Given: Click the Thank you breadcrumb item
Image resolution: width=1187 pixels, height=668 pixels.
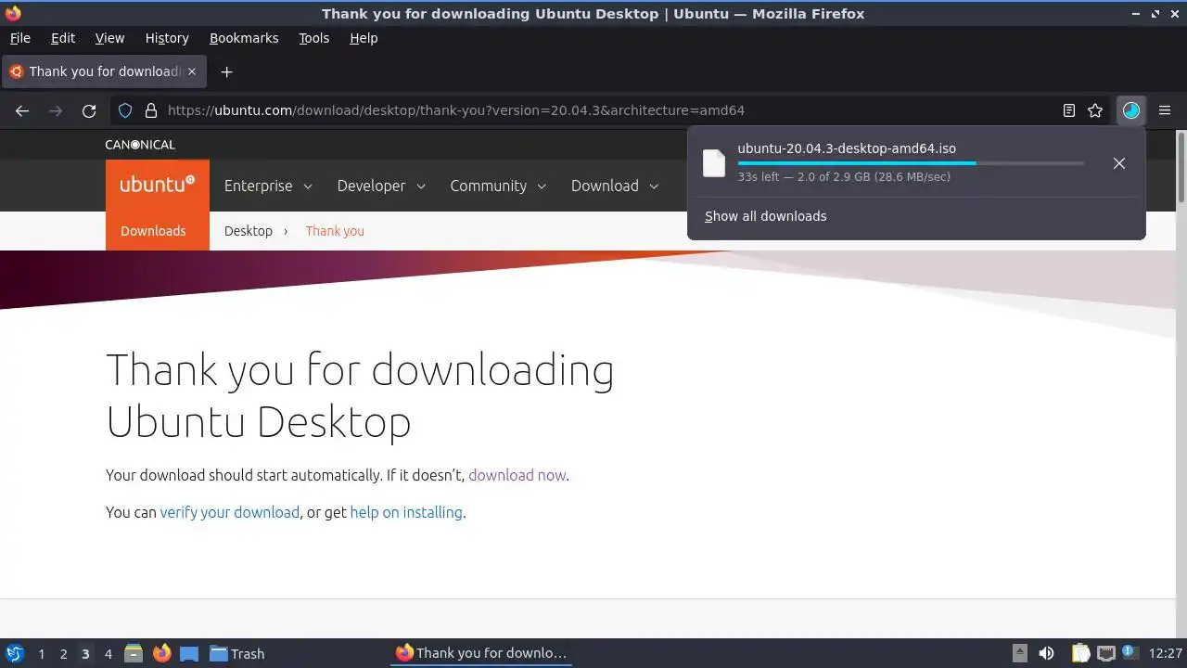Looking at the screenshot, I should (x=335, y=231).
